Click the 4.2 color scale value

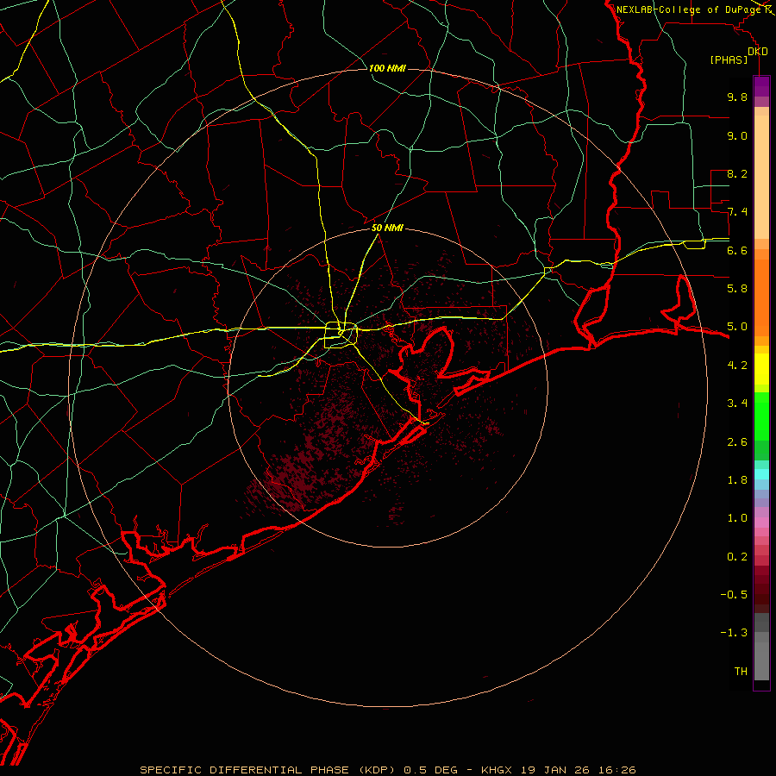(x=737, y=366)
